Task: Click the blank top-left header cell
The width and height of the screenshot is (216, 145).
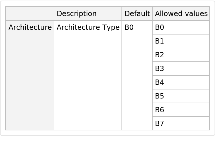Action: click(30, 13)
